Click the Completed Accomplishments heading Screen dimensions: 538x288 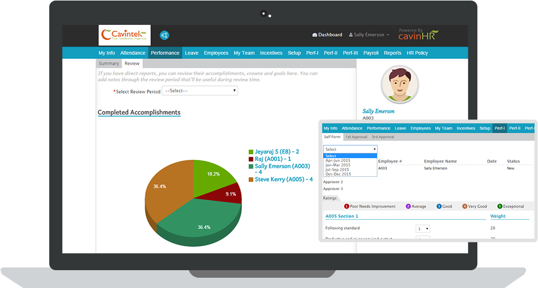point(139,112)
